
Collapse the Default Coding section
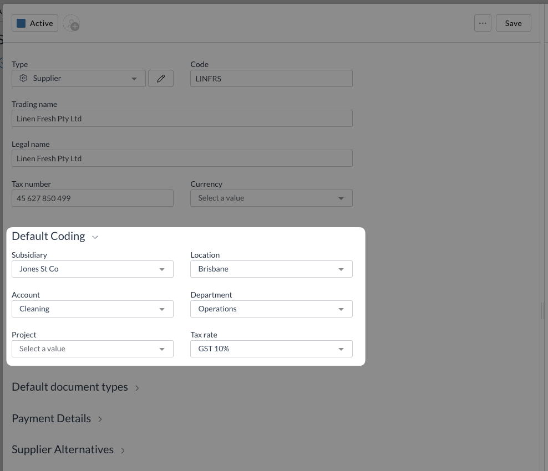click(x=95, y=237)
